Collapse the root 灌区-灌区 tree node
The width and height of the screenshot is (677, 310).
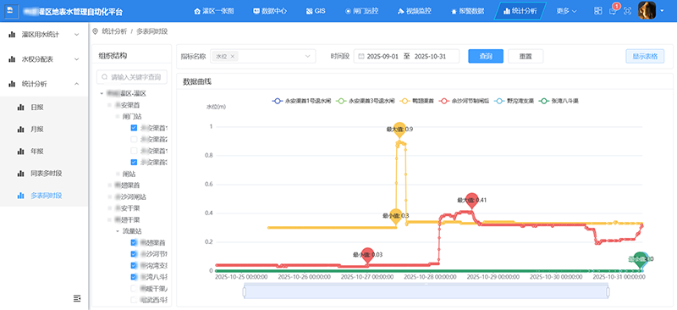coord(102,93)
